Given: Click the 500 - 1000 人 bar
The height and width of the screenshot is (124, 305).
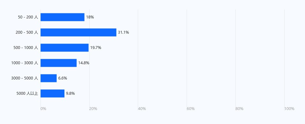Looking at the screenshot, I should pyautogui.click(x=64, y=48).
